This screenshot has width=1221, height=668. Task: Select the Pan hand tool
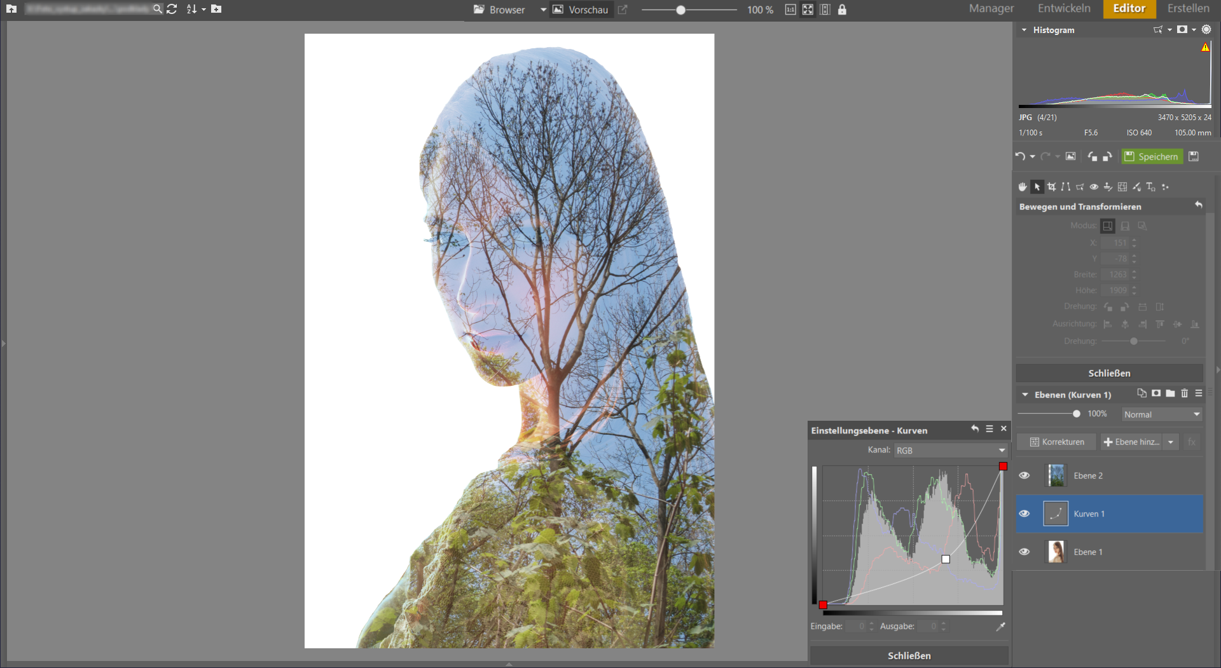click(x=1023, y=187)
